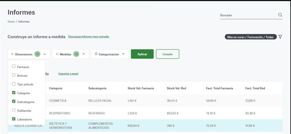Click the bars icon on Medidas

click(57, 54)
